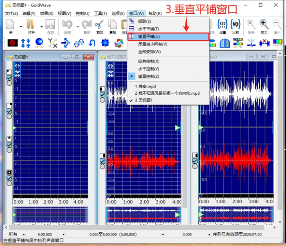Click green play marker in 无标题1 overview strip
Viewport: 286px width, 246px height.
(x=15, y=215)
